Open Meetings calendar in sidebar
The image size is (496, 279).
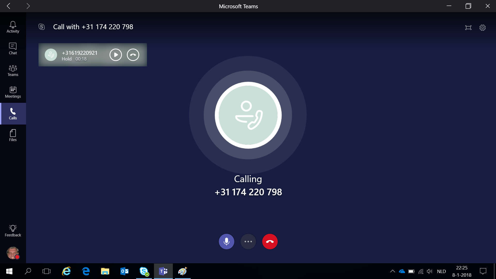[x=13, y=92]
